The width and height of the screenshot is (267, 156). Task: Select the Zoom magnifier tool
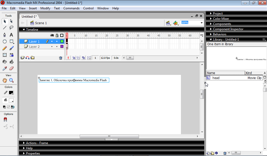(x=11, y=80)
